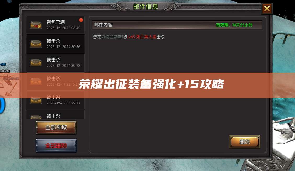The height and width of the screenshot is (171, 295).
Task: Click the 邮件信息 window title
Action: [x=146, y=7]
